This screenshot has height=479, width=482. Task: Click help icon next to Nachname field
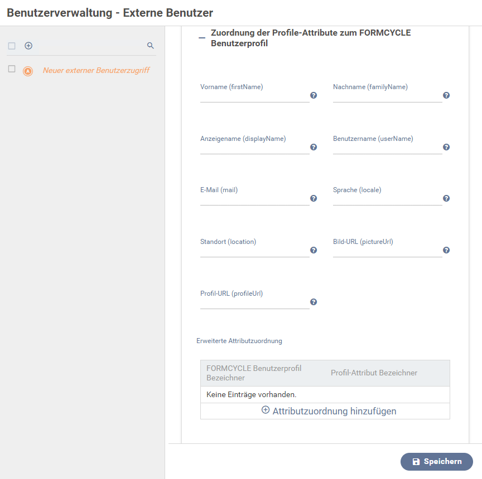446,95
